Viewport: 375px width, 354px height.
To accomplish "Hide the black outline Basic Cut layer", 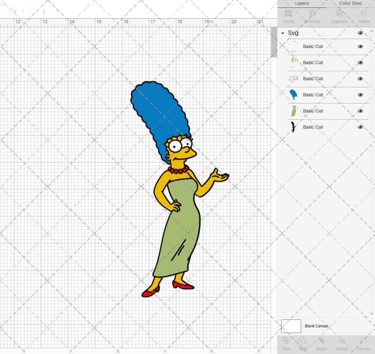I will [x=360, y=127].
